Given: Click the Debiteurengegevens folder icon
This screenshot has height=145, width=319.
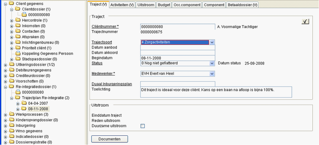Looking at the screenshot, I should [12, 70].
